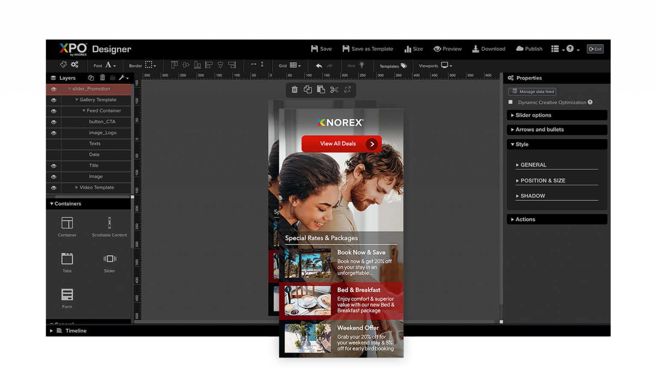Image resolution: width=656 pixels, height=379 pixels.
Task: Click Save as Template in the header
Action: pos(368,49)
